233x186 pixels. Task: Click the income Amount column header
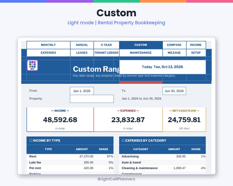tap(82, 149)
